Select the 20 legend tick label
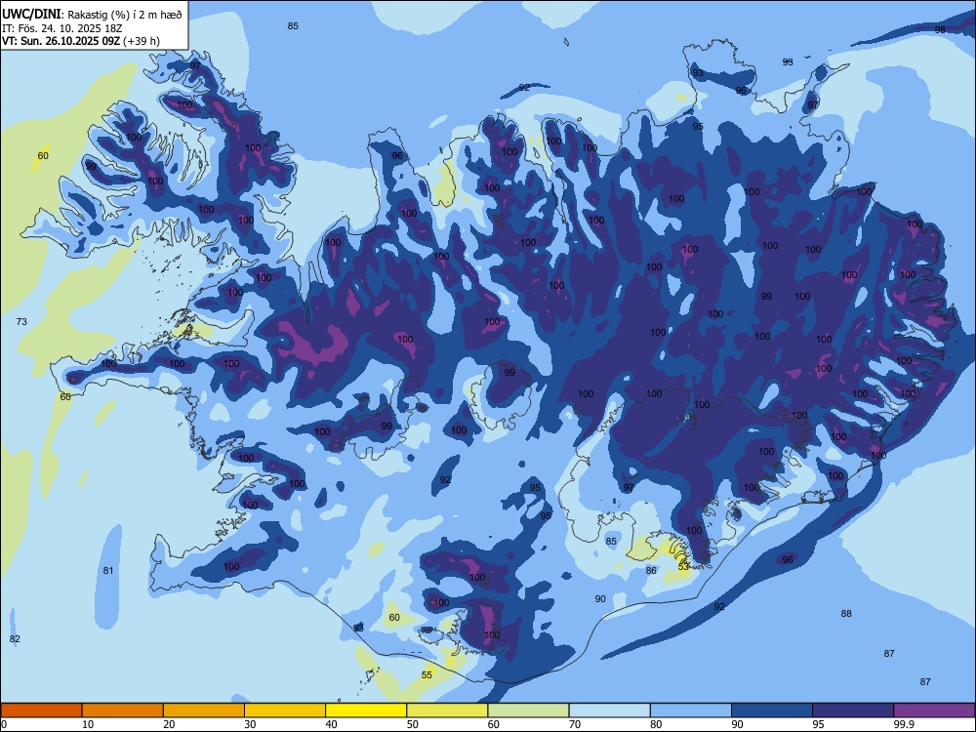This screenshot has height=732, width=976. click(x=169, y=724)
